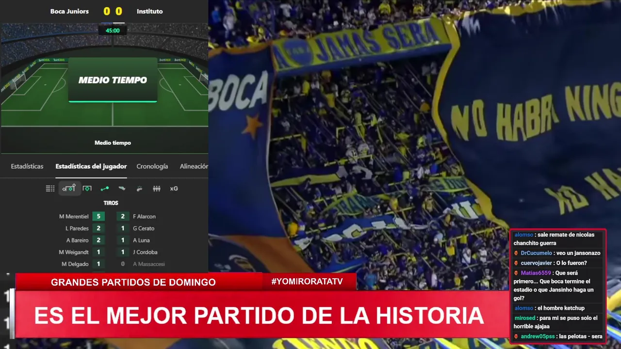
Task: Click chat username DrCucumelo
Action: point(537,253)
